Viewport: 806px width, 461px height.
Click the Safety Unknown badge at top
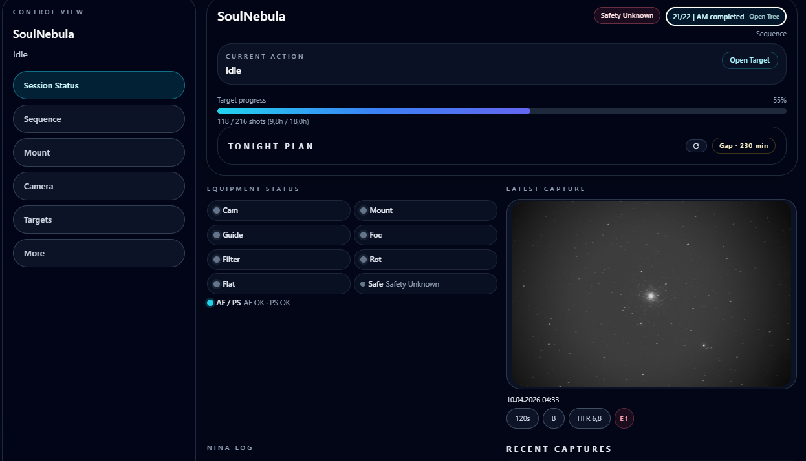pos(626,16)
